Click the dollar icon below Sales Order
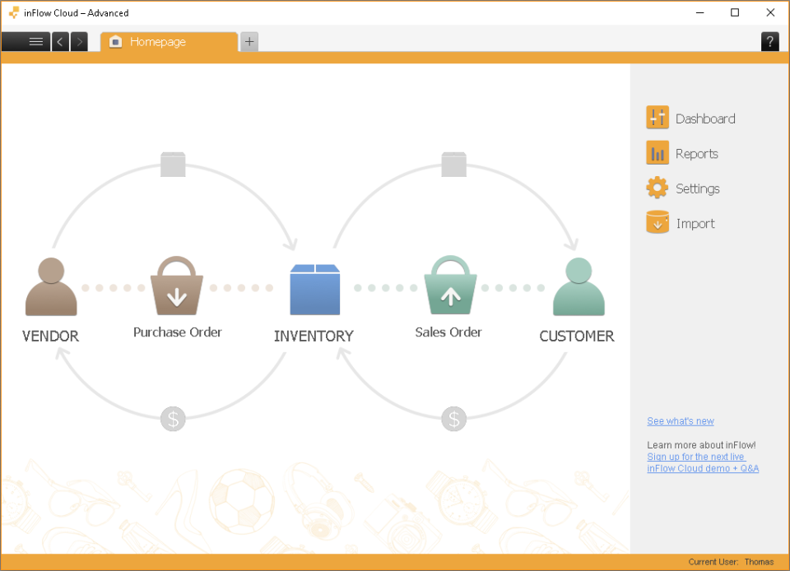 click(x=454, y=419)
